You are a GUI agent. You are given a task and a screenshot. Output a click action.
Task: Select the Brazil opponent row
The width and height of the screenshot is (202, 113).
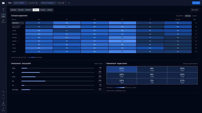coord(18,45)
